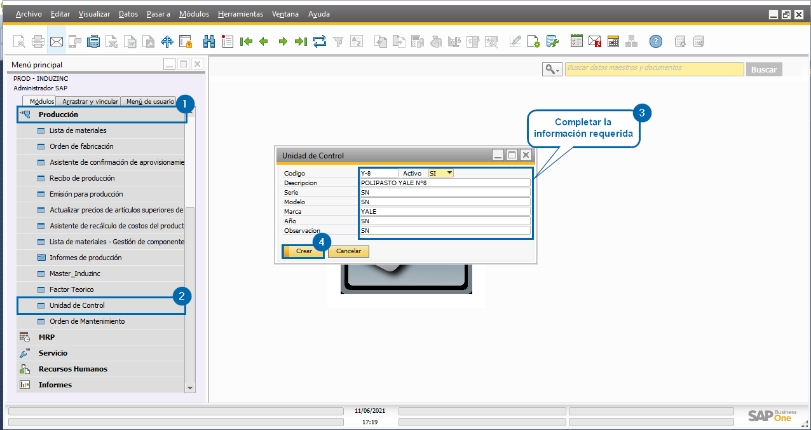This screenshot has width=811, height=430.
Task: Click the fax icon in toolbar
Action: (x=93, y=42)
